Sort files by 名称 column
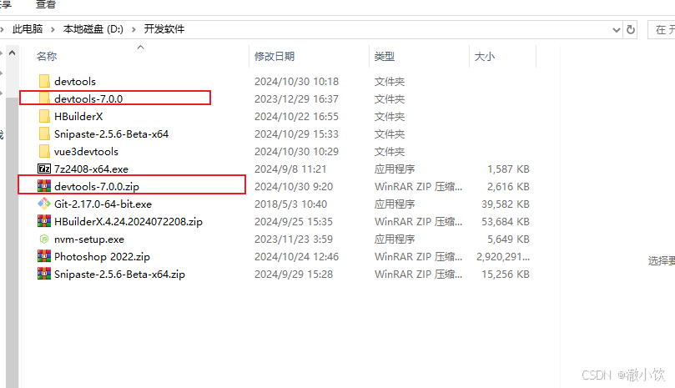This screenshot has width=675, height=388. pos(47,57)
